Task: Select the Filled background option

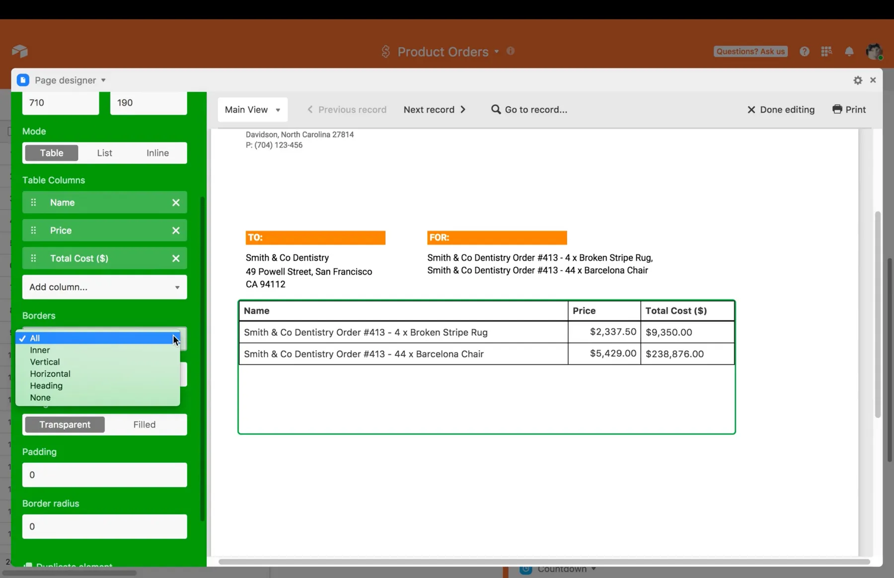Action: pos(144,425)
